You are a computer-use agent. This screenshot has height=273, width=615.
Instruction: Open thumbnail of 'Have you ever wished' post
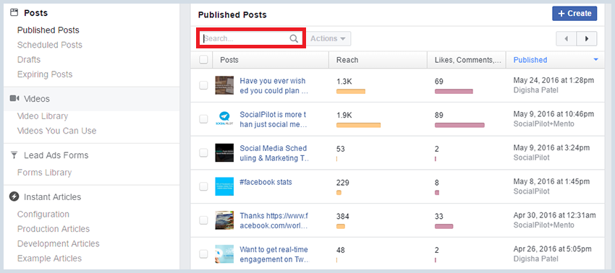pyautogui.click(x=224, y=85)
